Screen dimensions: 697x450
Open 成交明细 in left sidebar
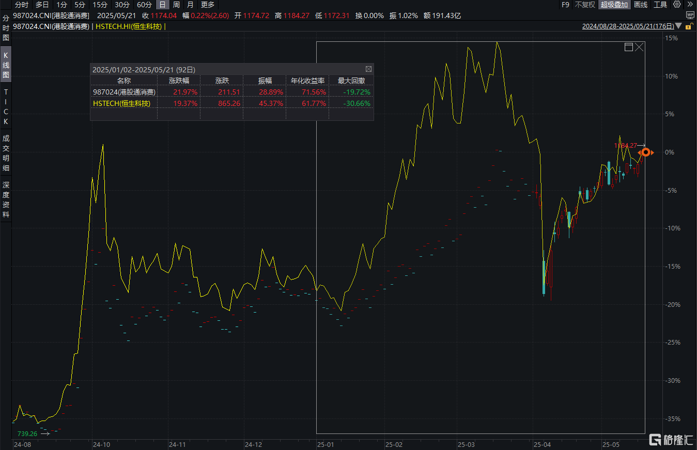tap(6, 153)
